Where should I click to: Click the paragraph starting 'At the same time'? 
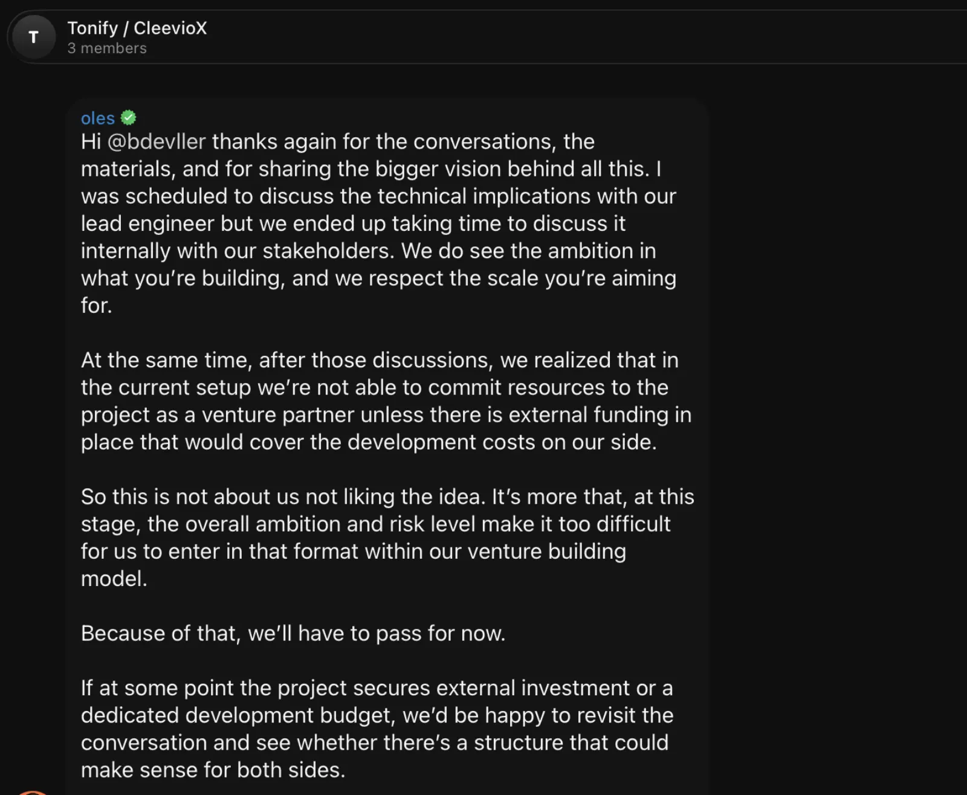[386, 401]
